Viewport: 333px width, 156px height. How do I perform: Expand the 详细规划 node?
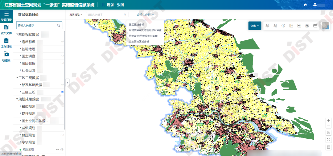20,128
